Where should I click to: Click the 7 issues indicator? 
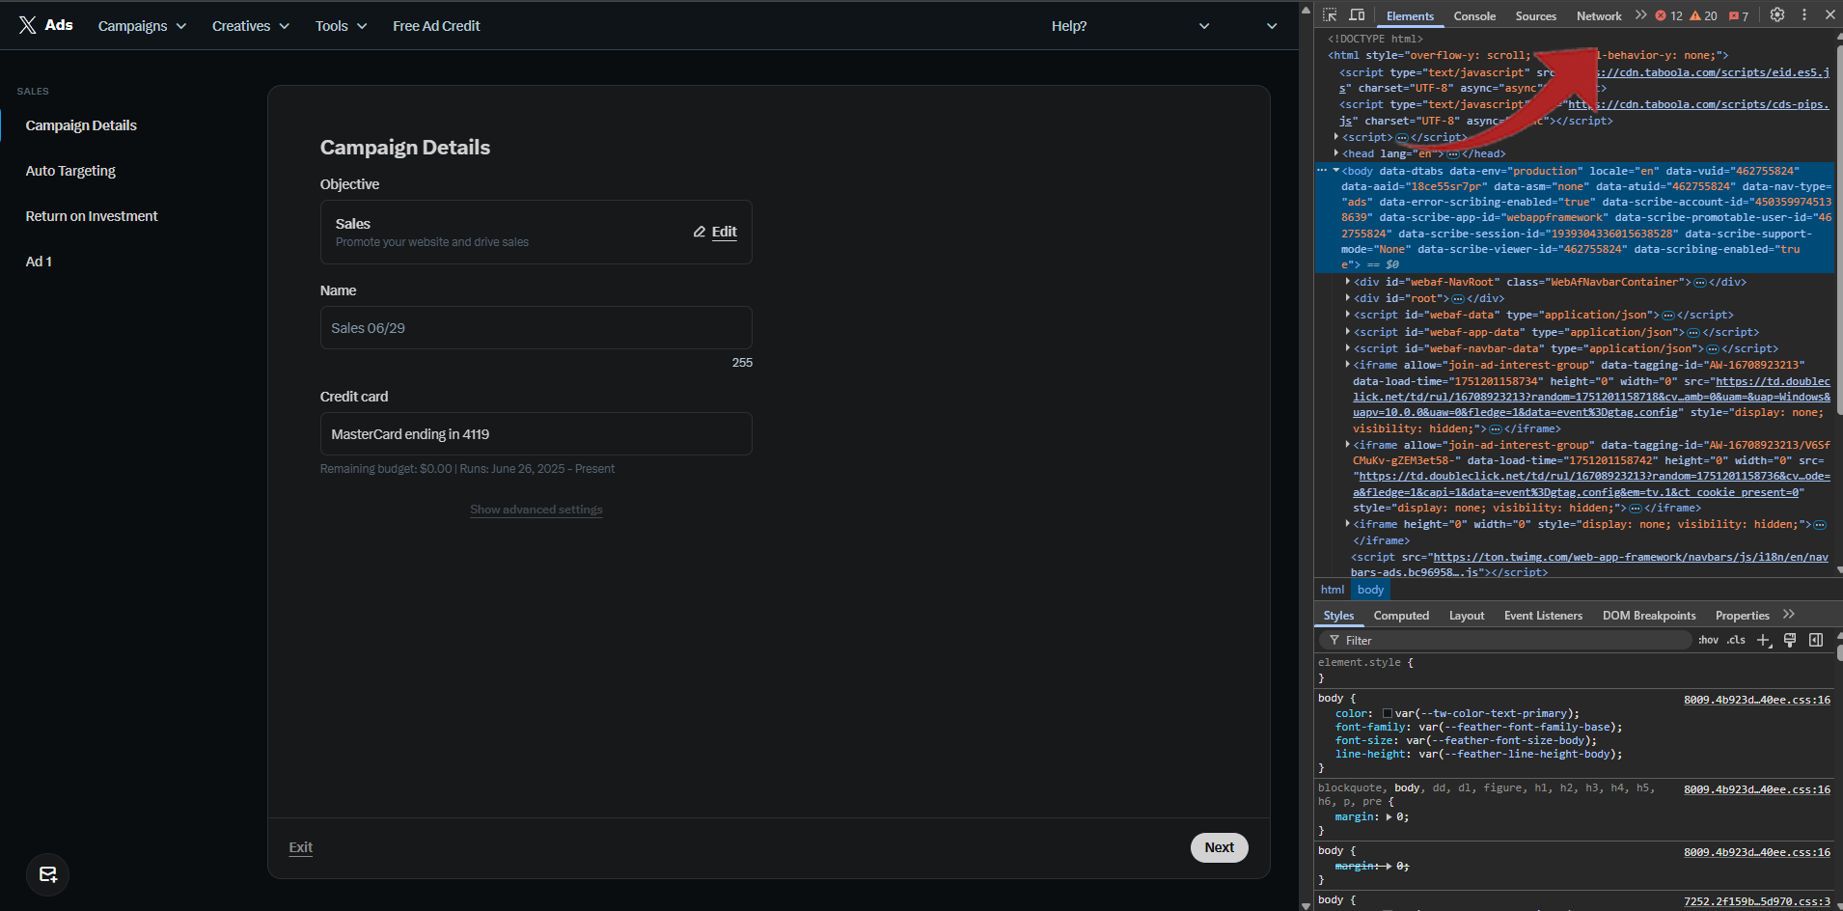[1739, 16]
